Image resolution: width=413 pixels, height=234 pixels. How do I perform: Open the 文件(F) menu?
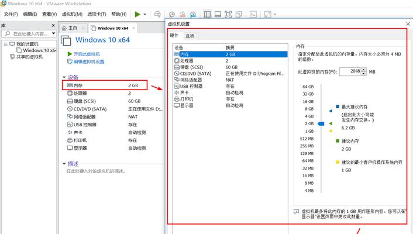[11, 14]
